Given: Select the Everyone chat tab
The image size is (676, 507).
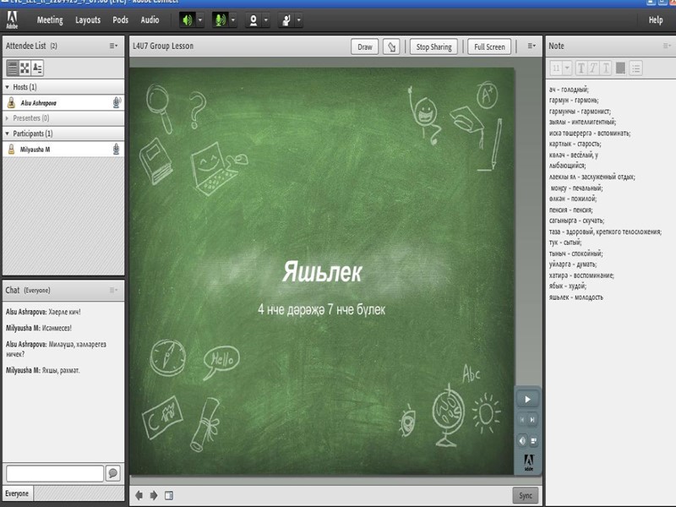Looking at the screenshot, I should pos(17,493).
